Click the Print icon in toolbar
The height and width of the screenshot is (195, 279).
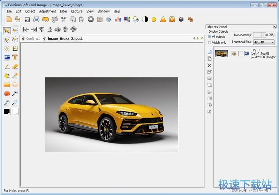click(36, 19)
